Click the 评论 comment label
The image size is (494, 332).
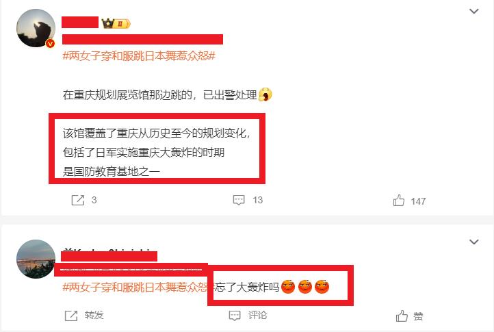coord(257,315)
